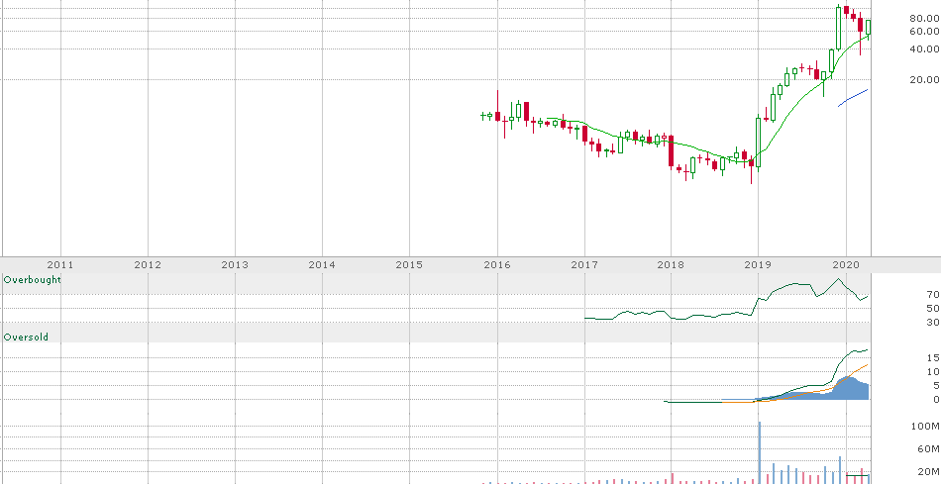
Task: Click the 10 value on MACD axis
Action: pyautogui.click(x=933, y=372)
